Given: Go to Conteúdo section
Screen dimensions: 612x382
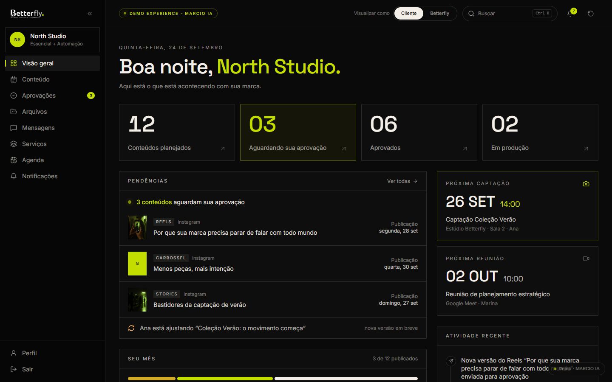Looking at the screenshot, I should tap(52, 79).
